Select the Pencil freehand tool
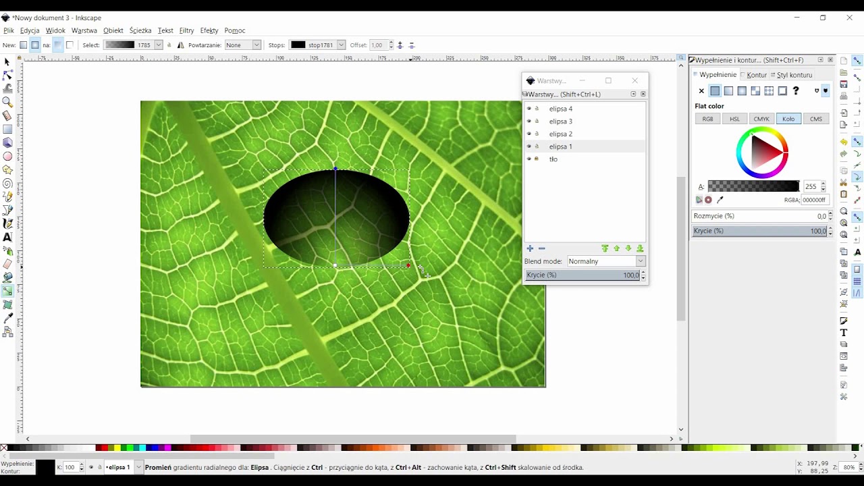 (x=7, y=196)
